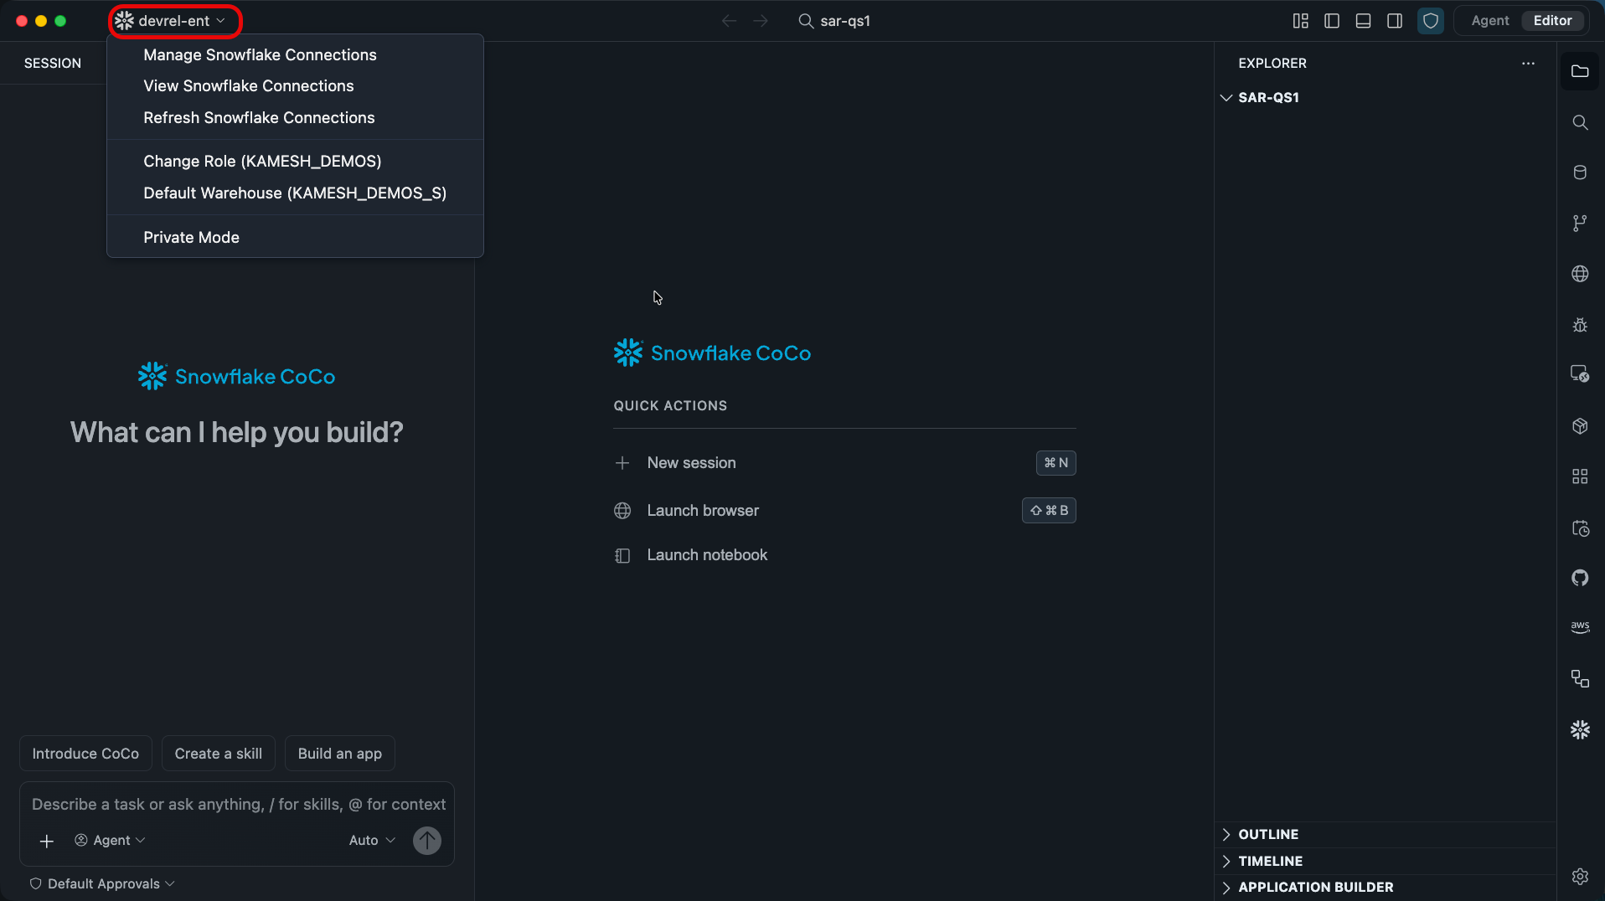Image resolution: width=1605 pixels, height=901 pixels.
Task: Select Refresh Snowflake Connections
Action: [295, 118]
